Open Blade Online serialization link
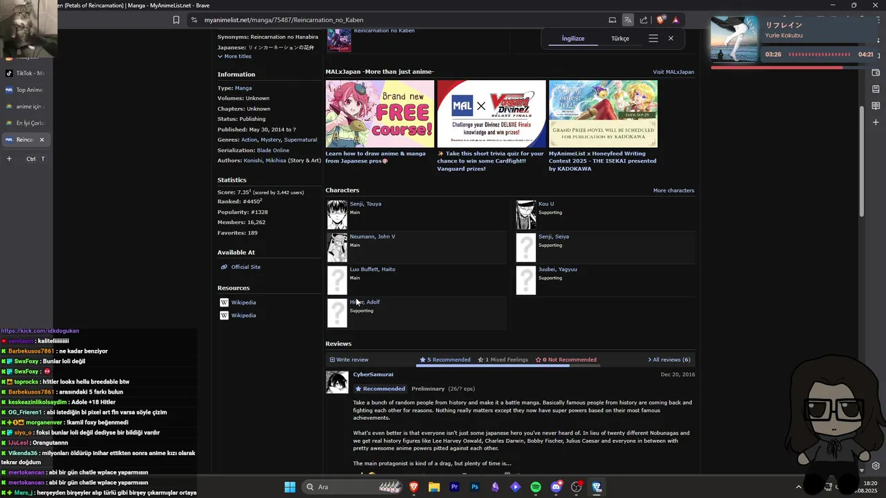The image size is (886, 498). coord(273,150)
